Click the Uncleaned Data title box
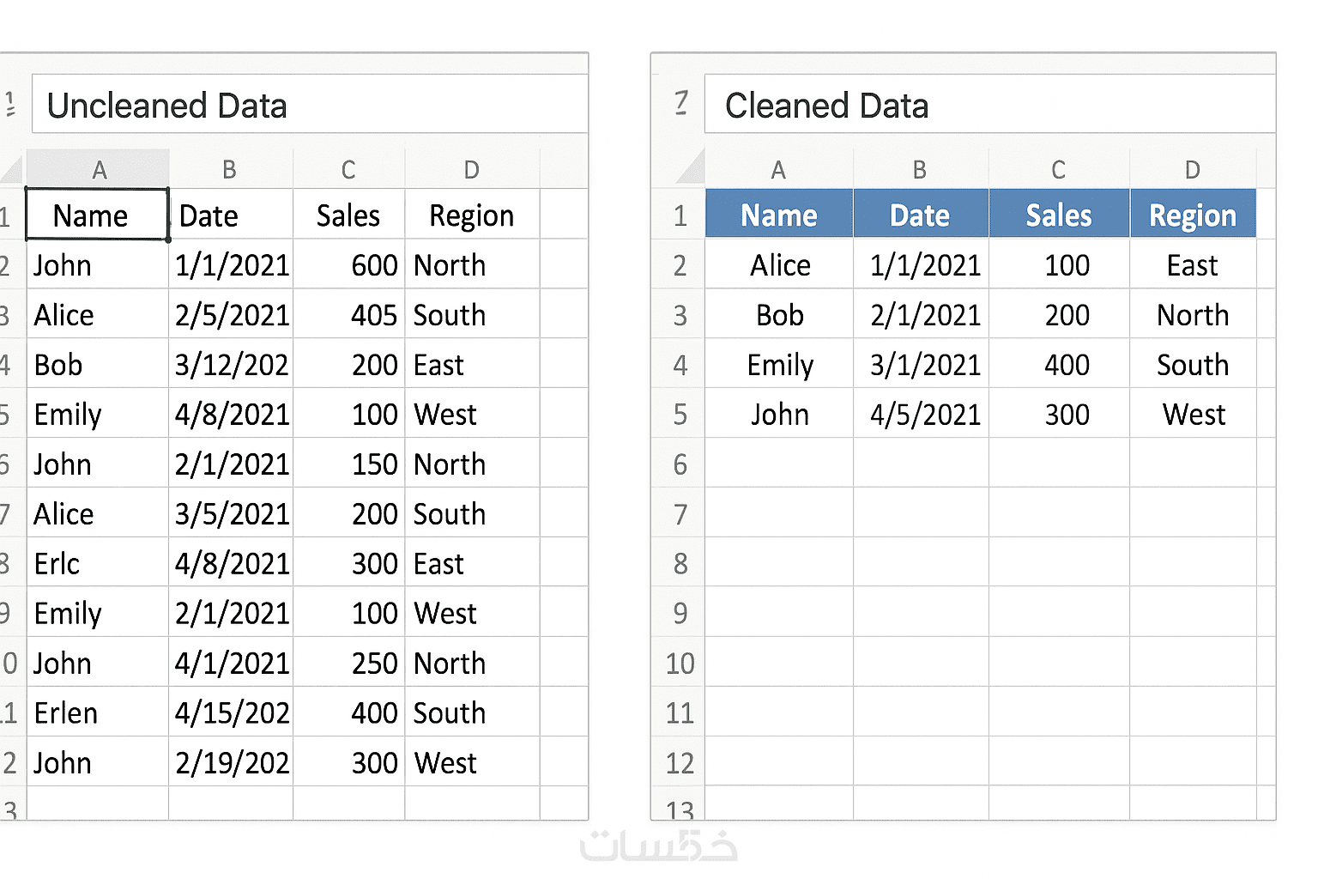Viewport: 1318px width, 879px height. 309,105
